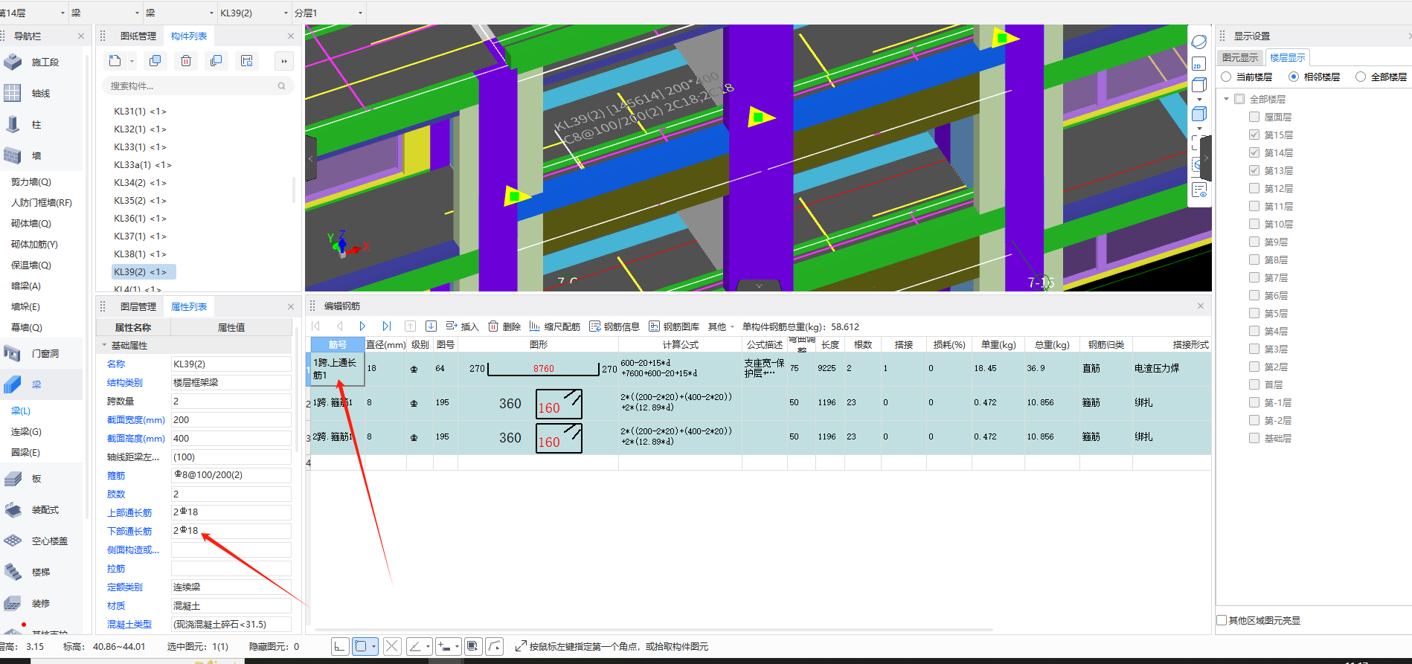Collapse the 全部楼层 tree node

(x=1226, y=99)
